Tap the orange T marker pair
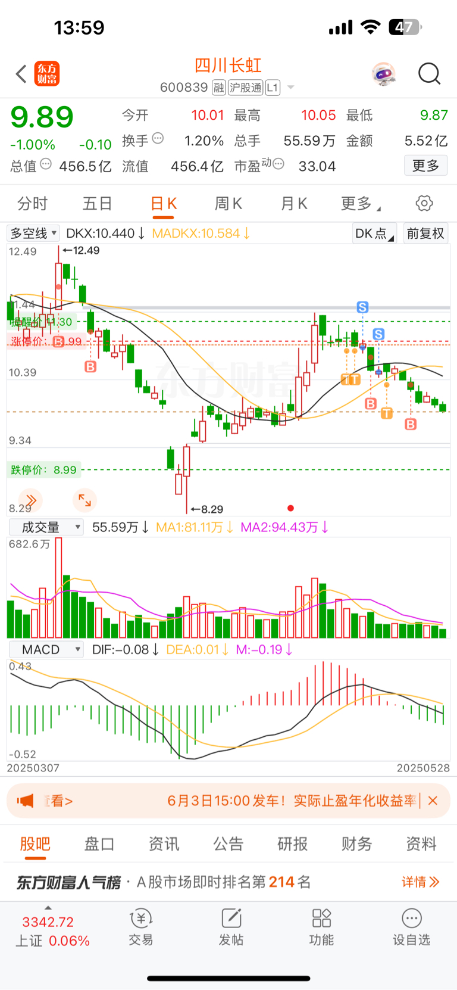Image resolution: width=457 pixels, height=990 pixels. 350,379
